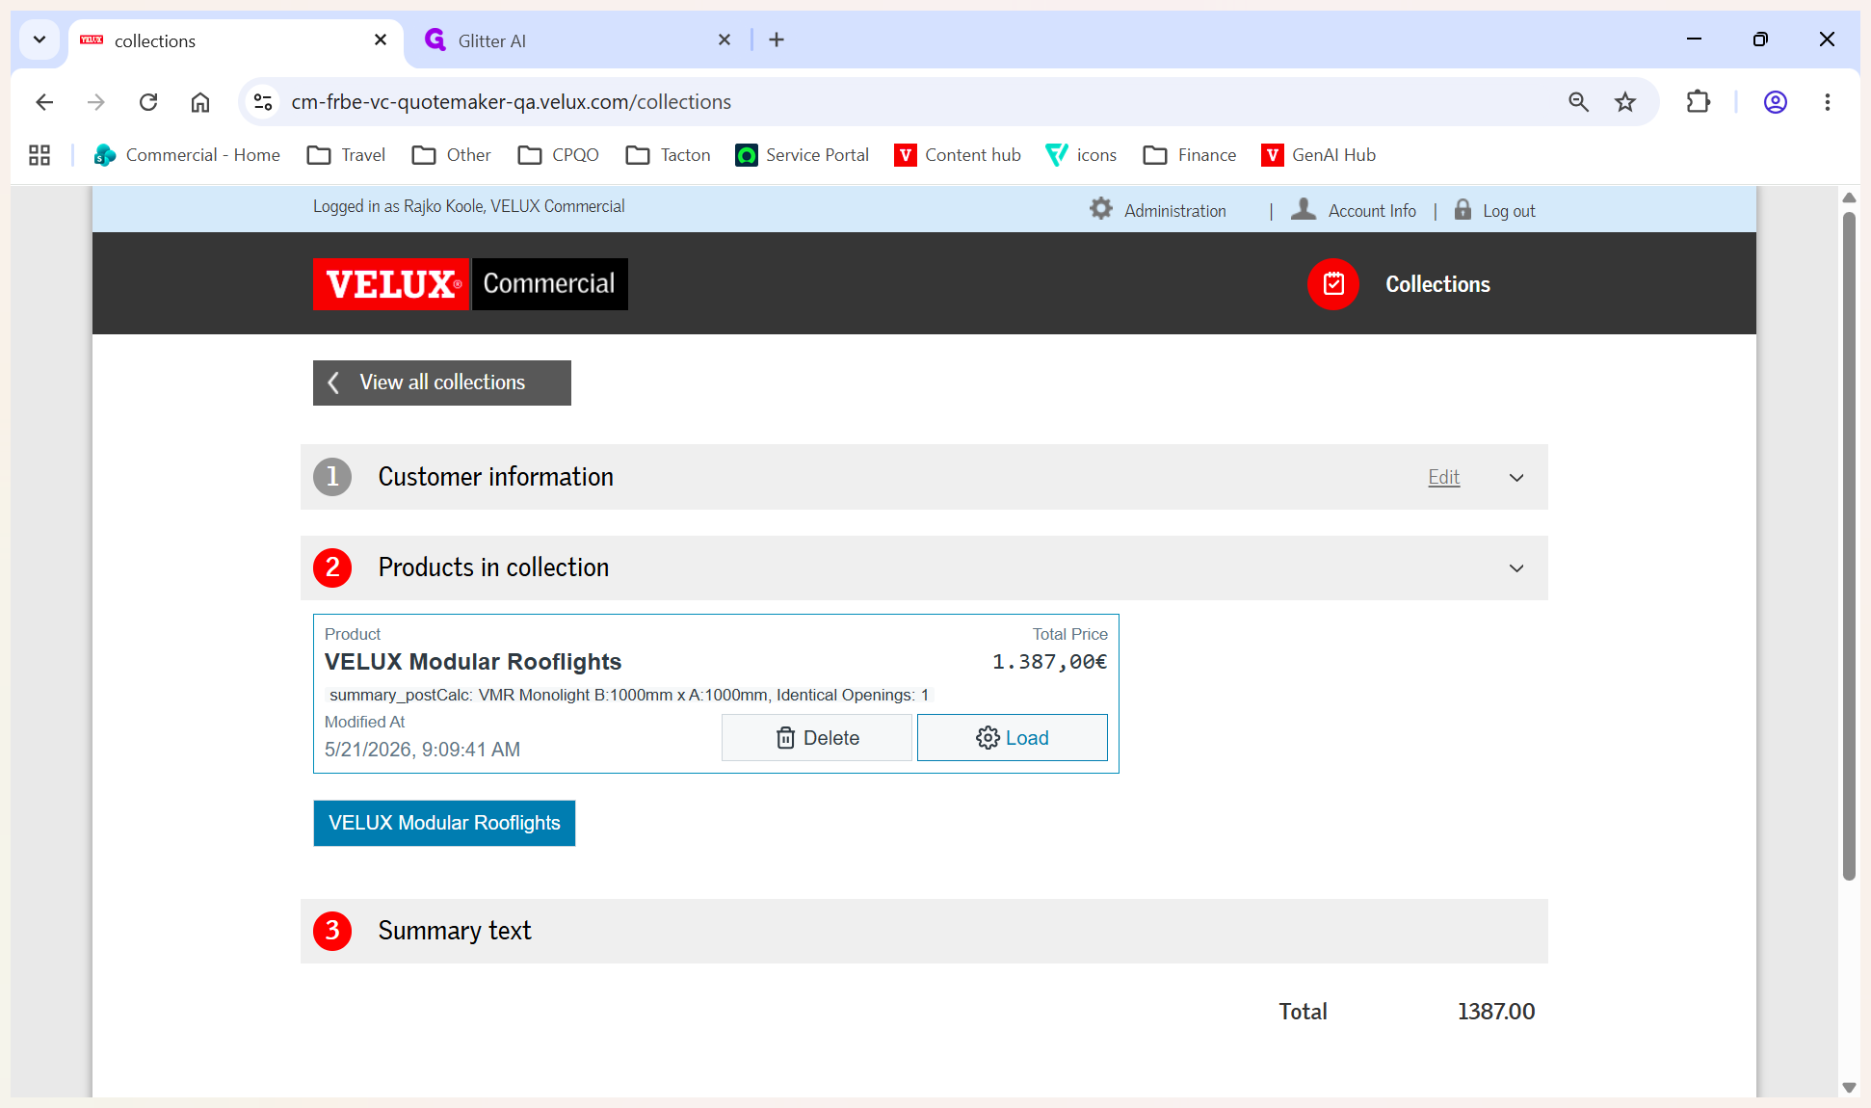Open the Chrome profile avatar

coord(1776,102)
